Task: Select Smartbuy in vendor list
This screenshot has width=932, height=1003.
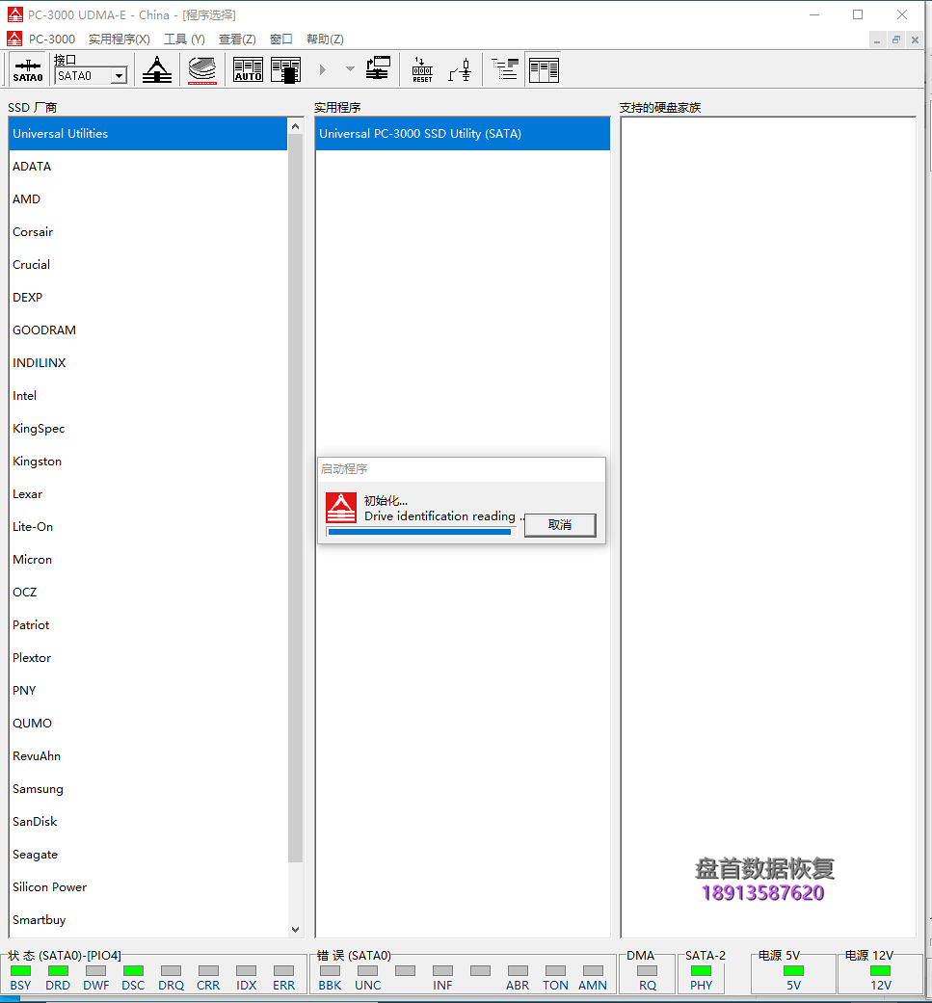Action: tap(147, 920)
